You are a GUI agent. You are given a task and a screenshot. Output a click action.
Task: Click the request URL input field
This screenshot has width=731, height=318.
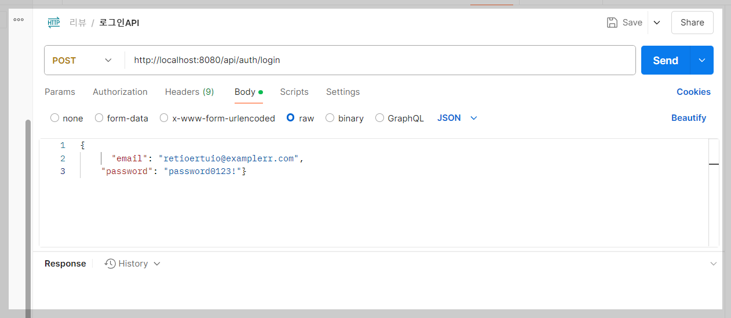click(380, 60)
